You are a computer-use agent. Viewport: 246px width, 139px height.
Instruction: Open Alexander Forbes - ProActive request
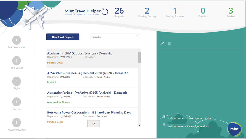(x=92, y=98)
